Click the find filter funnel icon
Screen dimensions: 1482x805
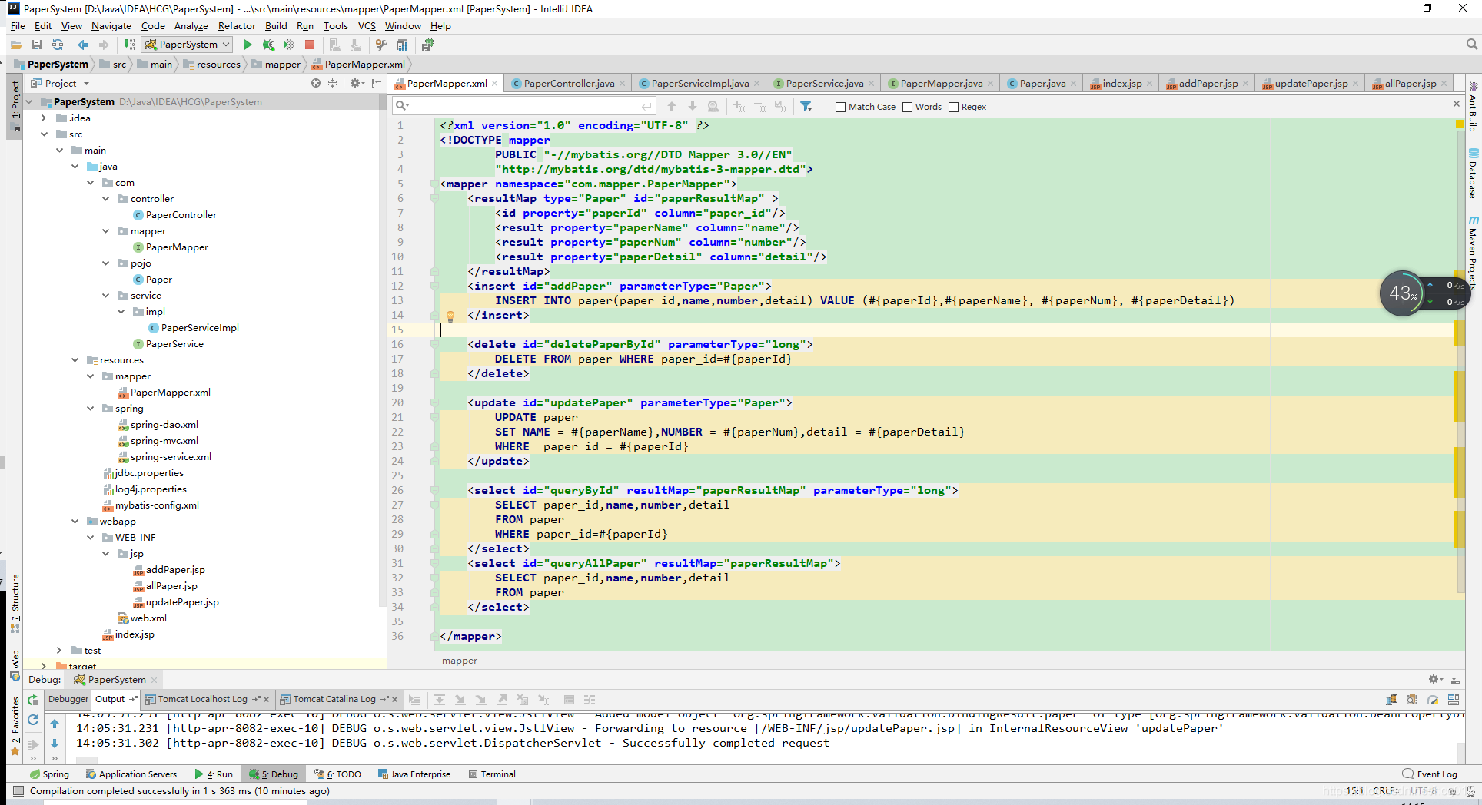pos(806,107)
